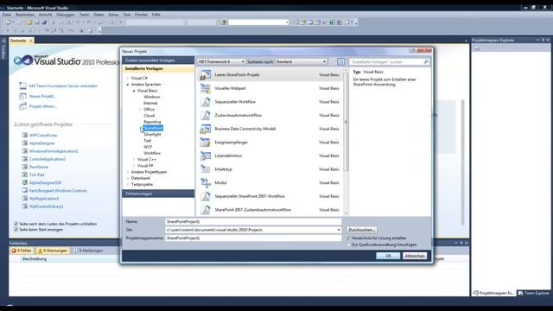This screenshot has height=311, width=553.
Task: Click the Open File toolbar icon
Action: tap(29, 22)
